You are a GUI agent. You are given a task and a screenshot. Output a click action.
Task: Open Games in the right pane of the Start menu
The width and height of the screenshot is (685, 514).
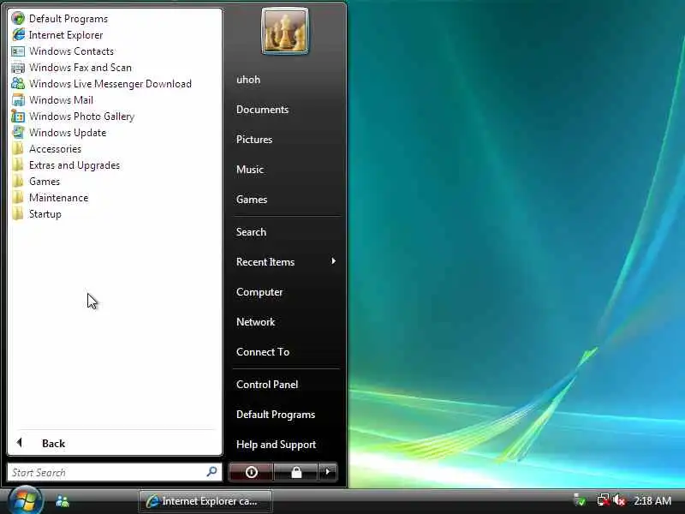(x=252, y=200)
